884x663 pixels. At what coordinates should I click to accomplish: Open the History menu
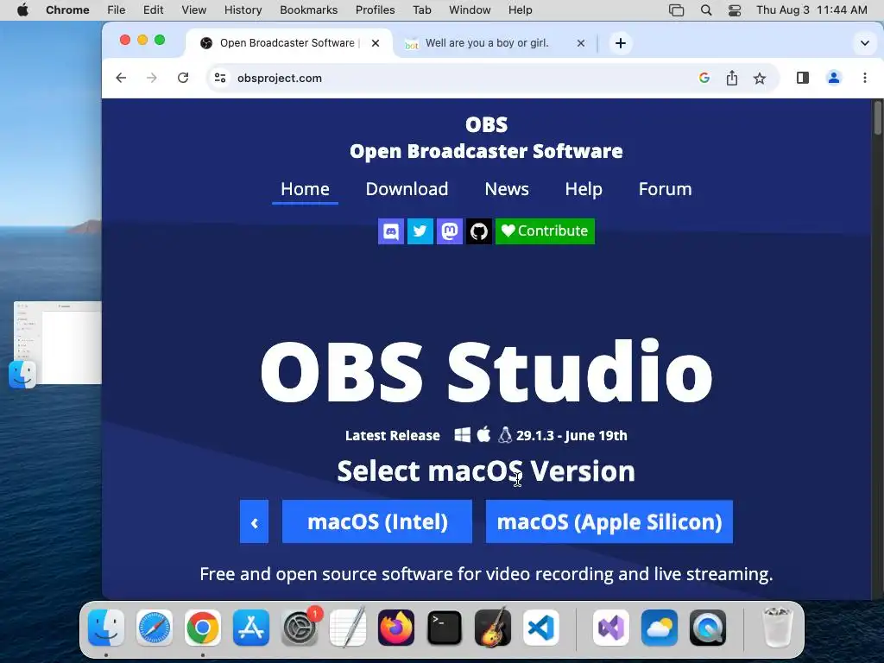pyautogui.click(x=243, y=10)
